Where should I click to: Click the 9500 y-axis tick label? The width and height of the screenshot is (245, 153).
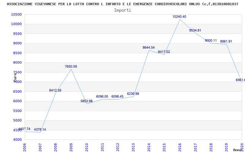coord(17,34)
